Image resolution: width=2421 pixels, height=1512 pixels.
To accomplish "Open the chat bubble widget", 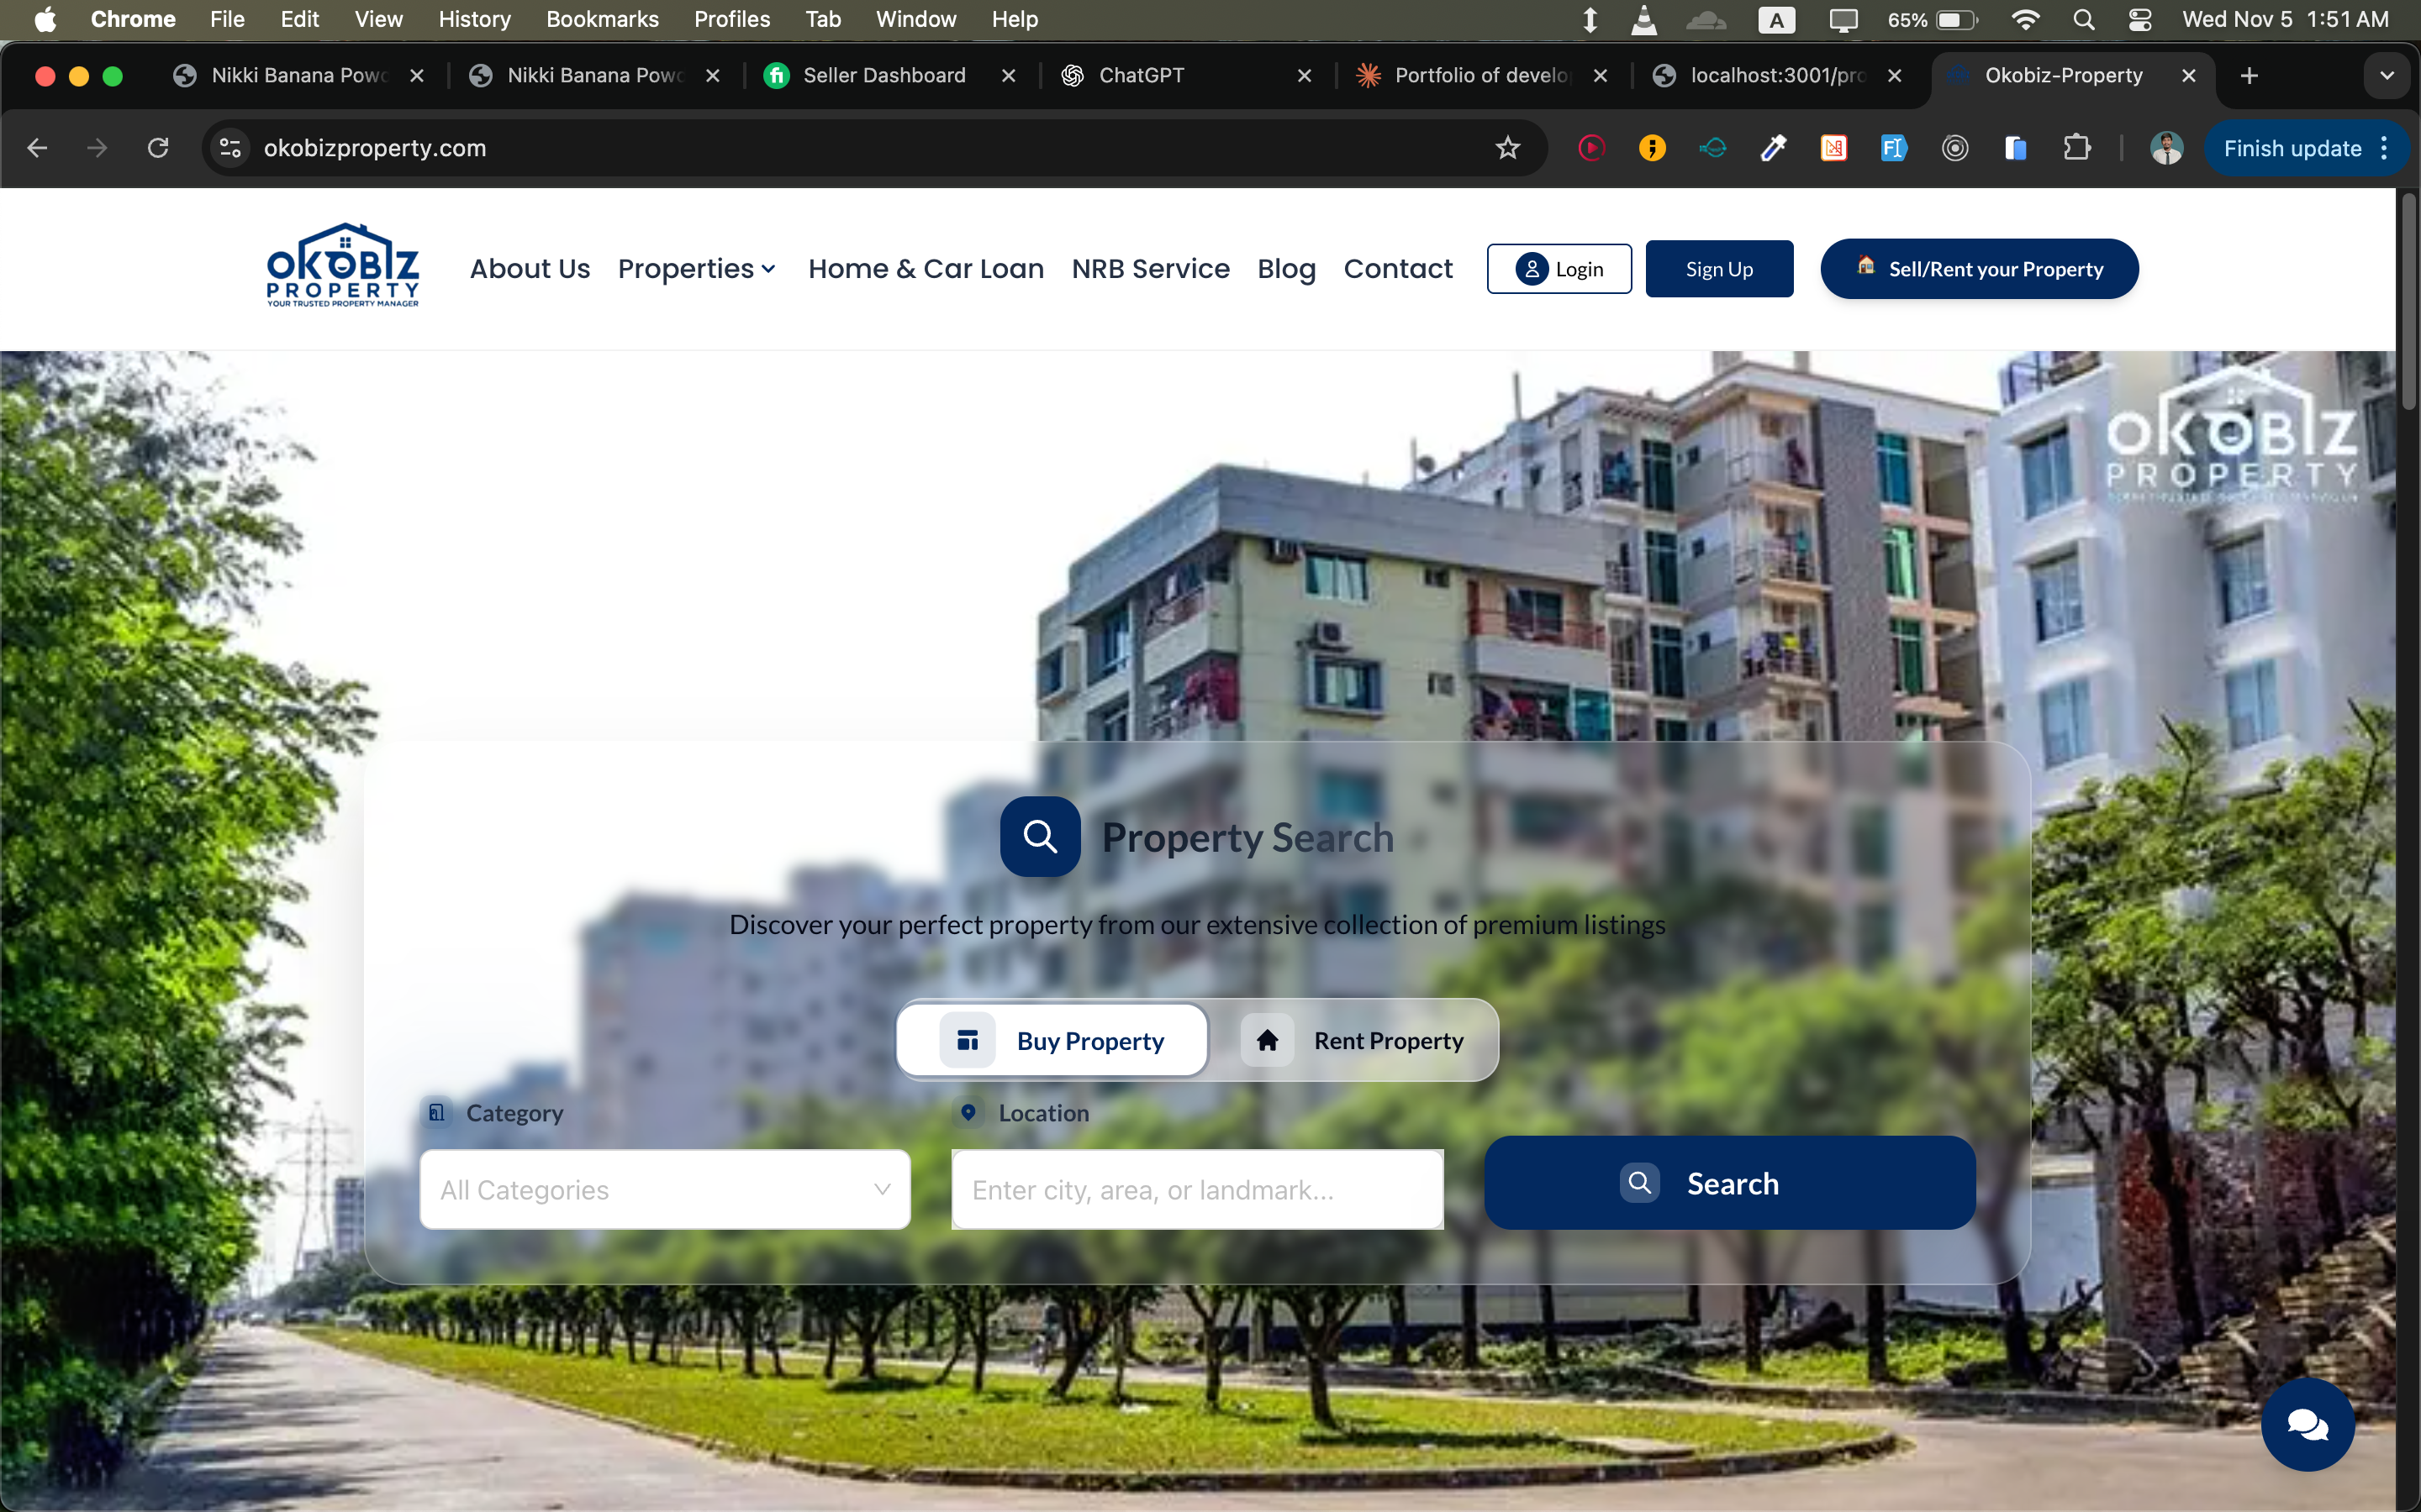I will coord(2307,1424).
